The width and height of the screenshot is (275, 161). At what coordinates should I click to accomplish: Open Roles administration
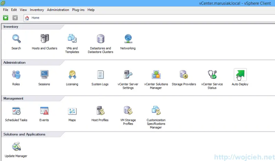(x=16, y=75)
